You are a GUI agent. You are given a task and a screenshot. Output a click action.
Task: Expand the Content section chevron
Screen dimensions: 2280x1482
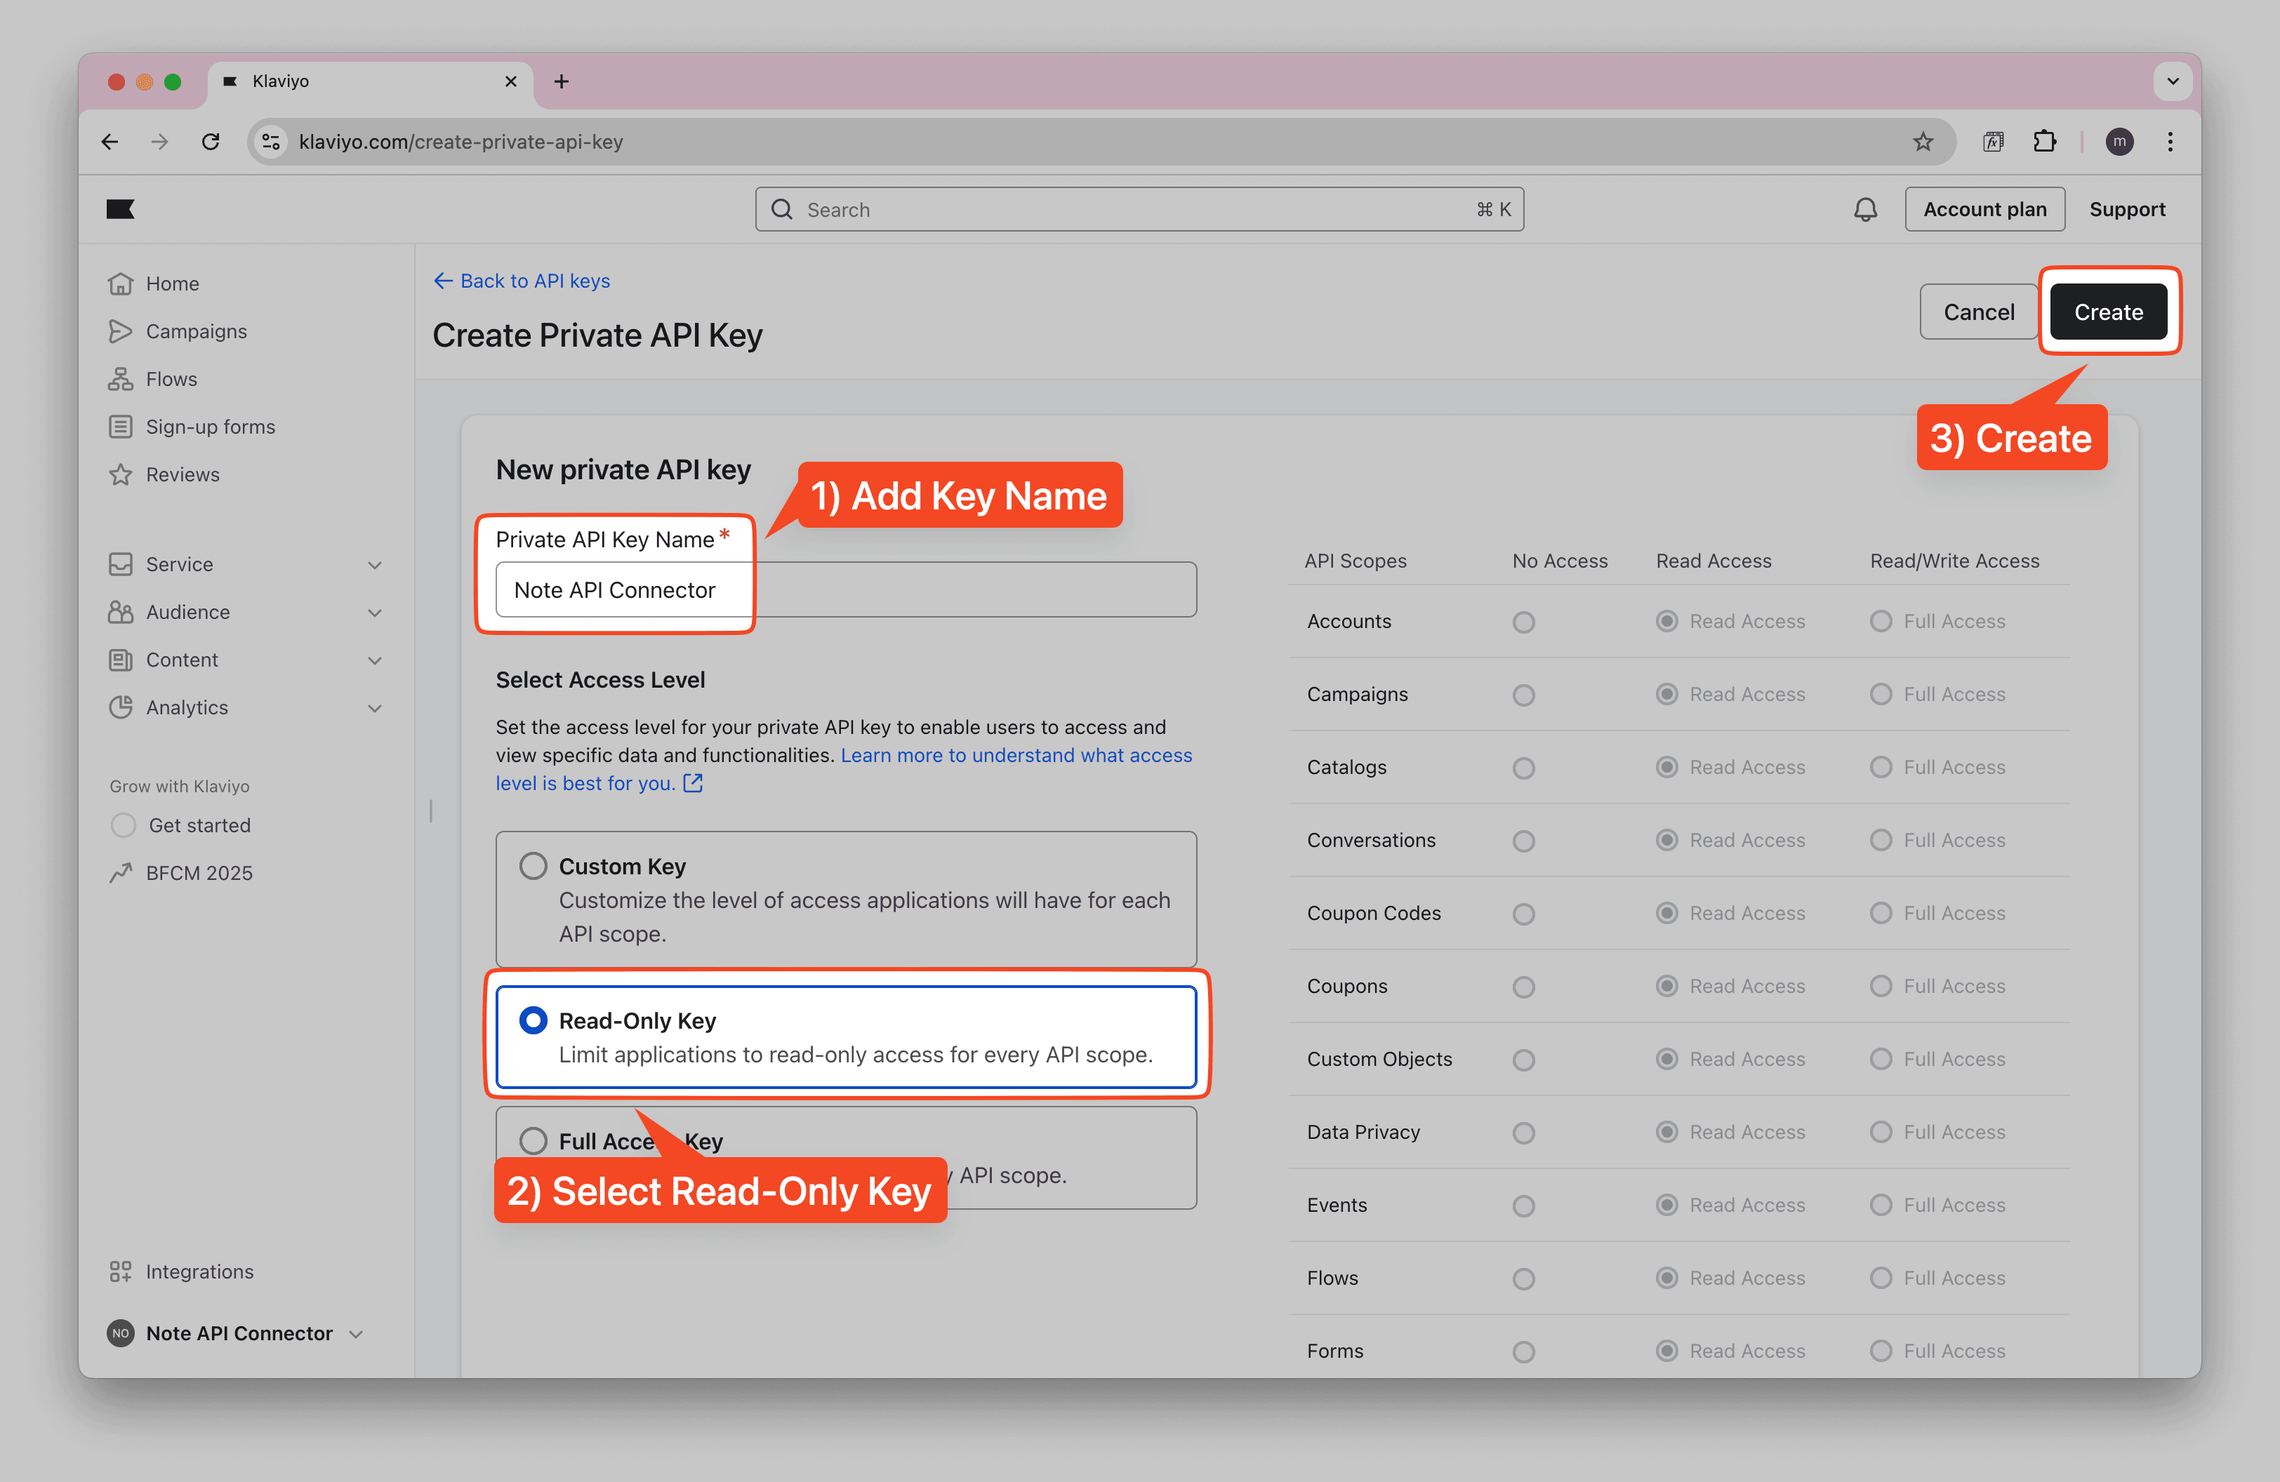(375, 660)
